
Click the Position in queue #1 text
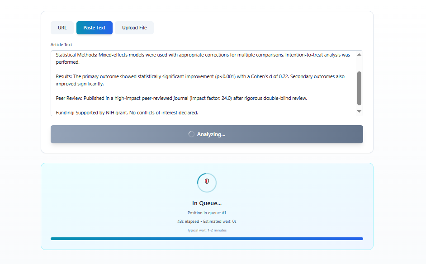pyautogui.click(x=207, y=212)
